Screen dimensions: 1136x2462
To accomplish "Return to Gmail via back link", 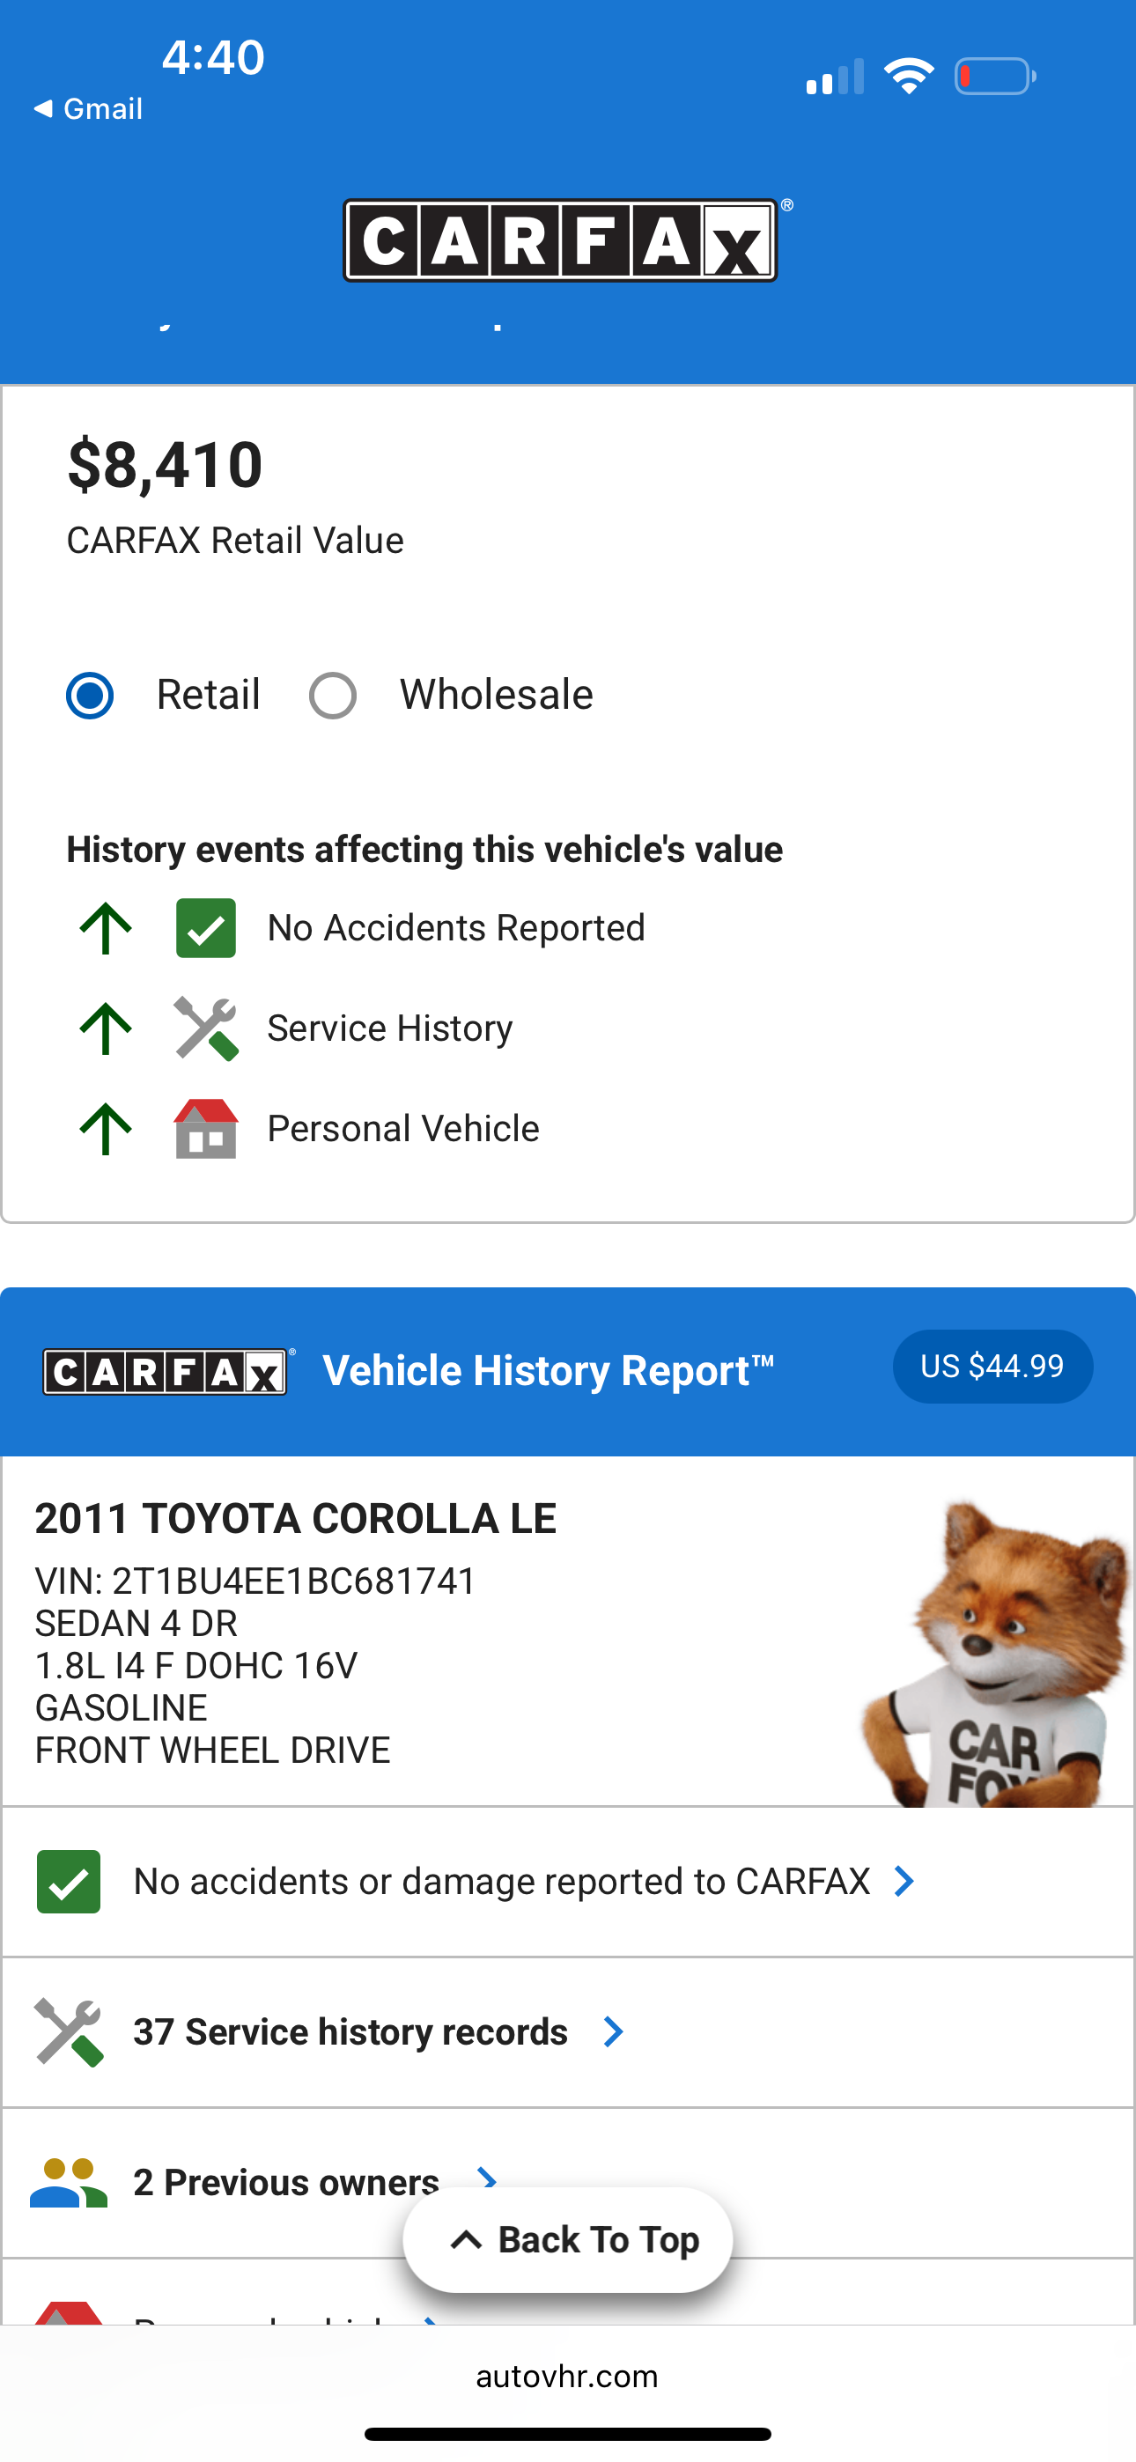I will pos(88,109).
